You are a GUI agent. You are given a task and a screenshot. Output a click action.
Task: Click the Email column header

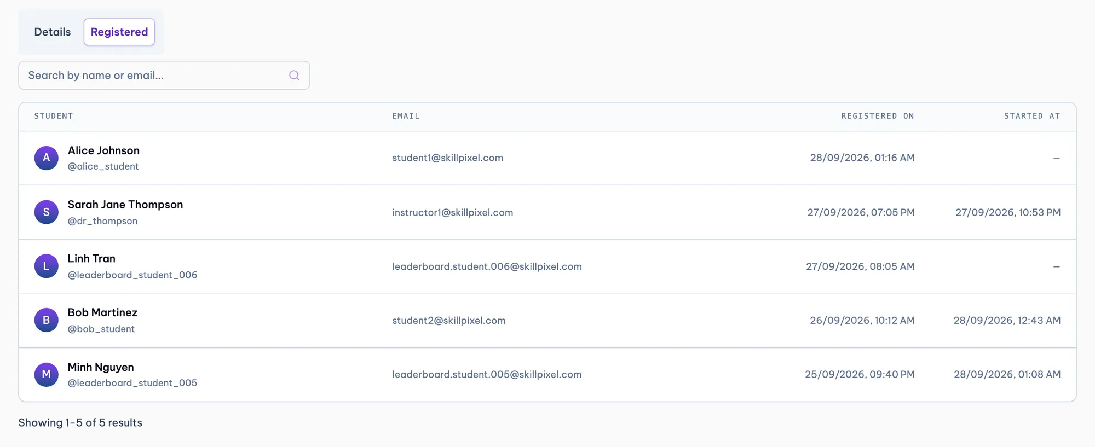406,116
